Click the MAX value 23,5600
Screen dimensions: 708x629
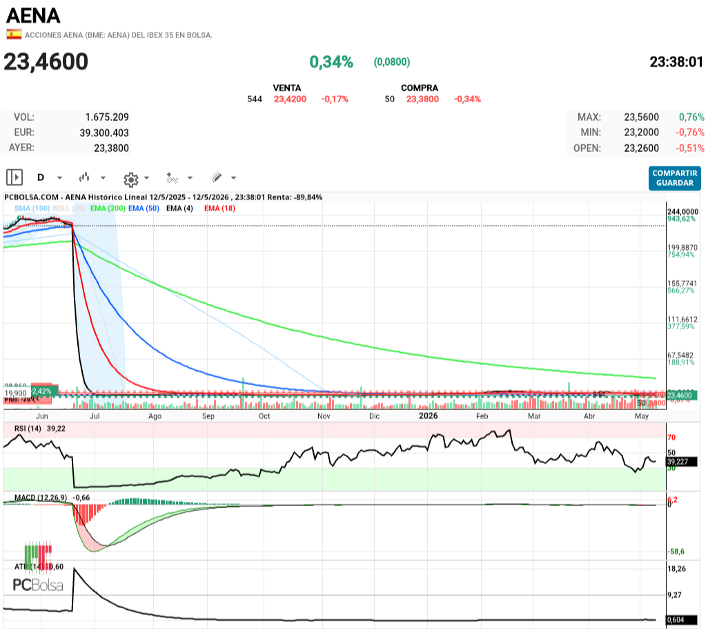tap(641, 117)
